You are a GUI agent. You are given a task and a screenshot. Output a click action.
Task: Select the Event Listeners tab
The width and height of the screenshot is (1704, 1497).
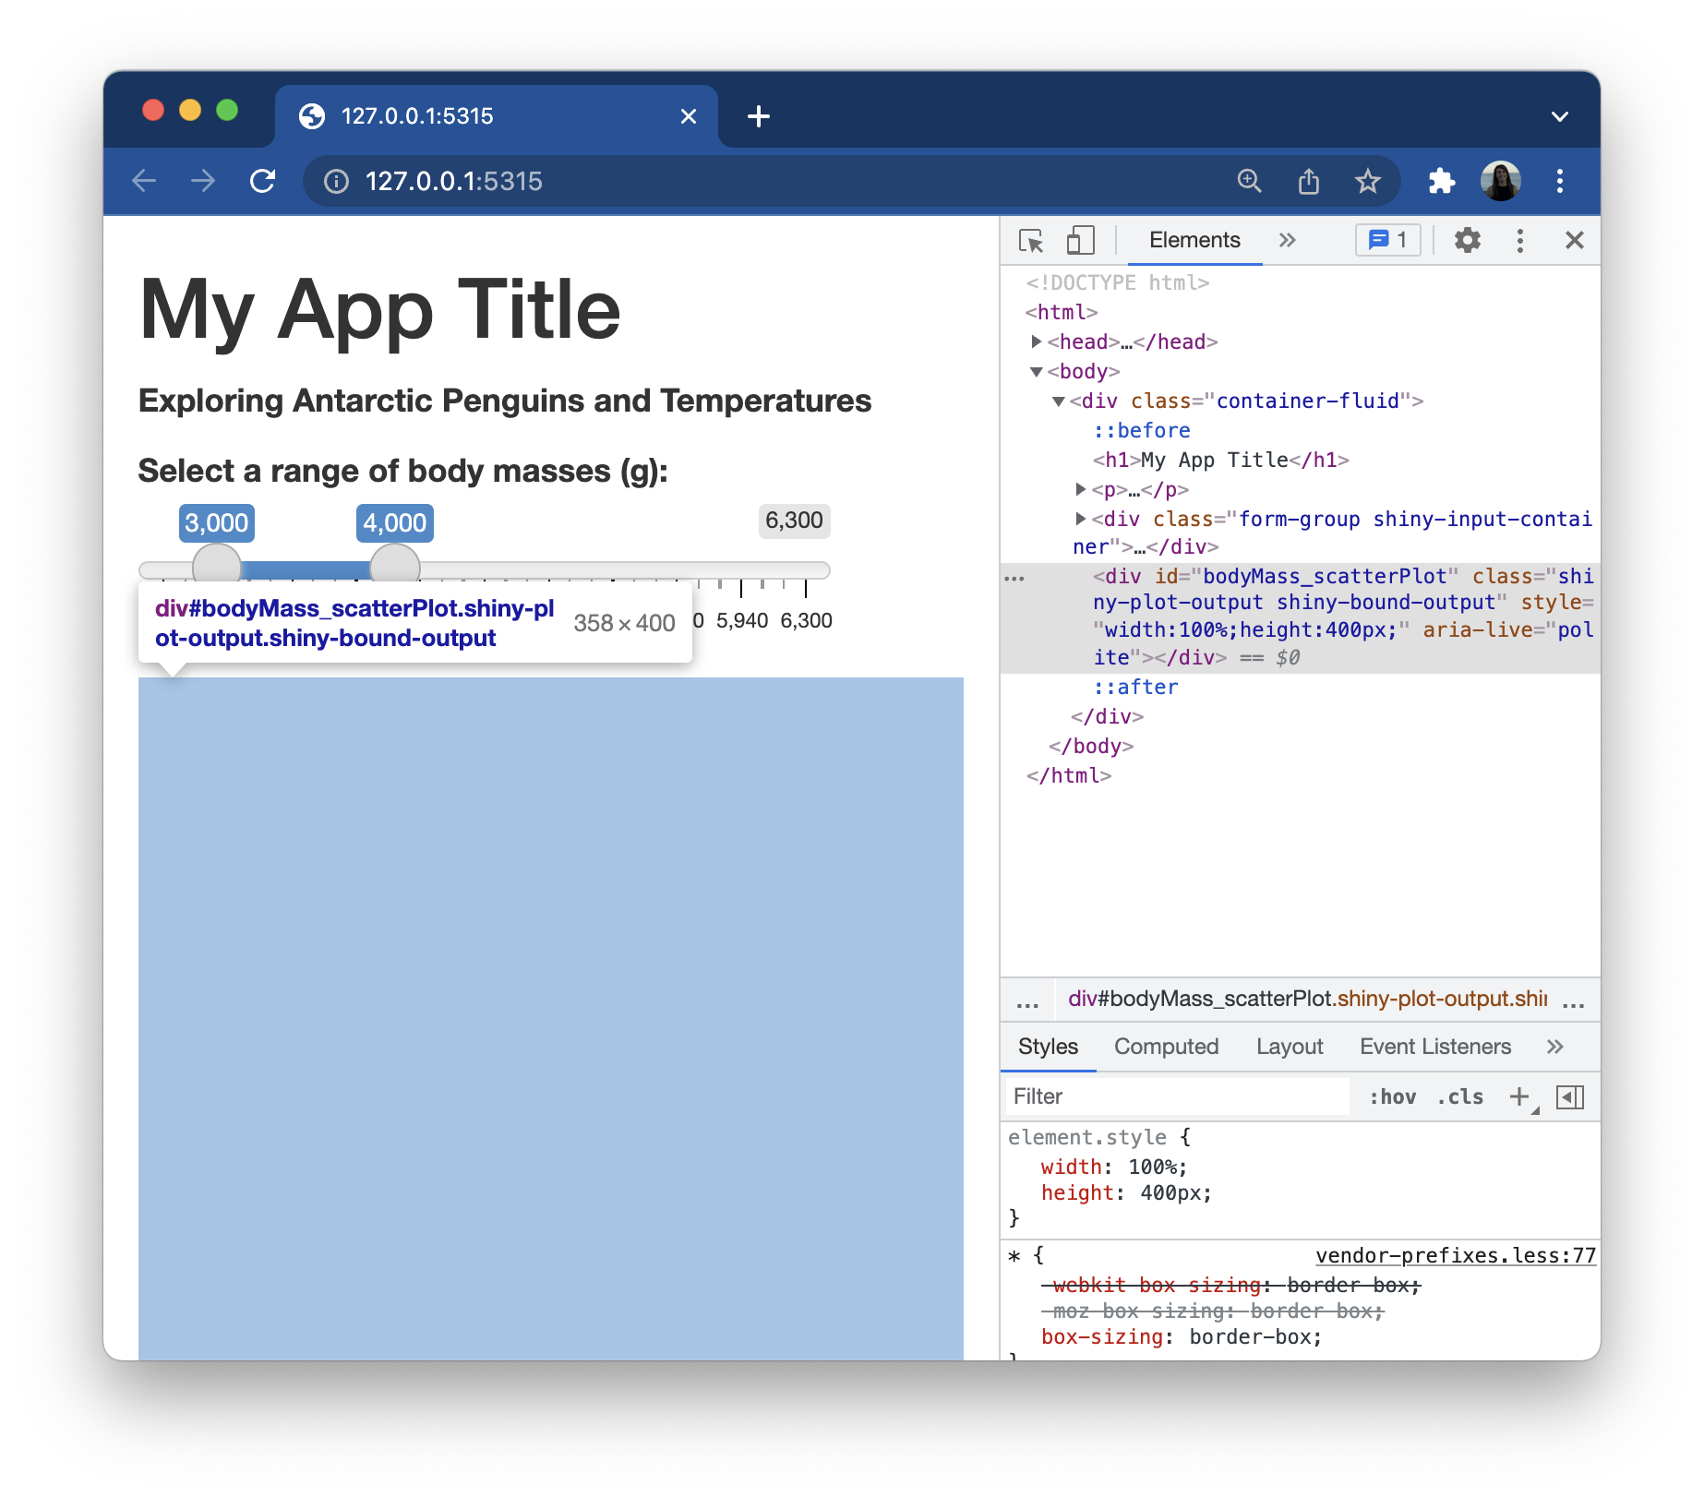pos(1434,1047)
